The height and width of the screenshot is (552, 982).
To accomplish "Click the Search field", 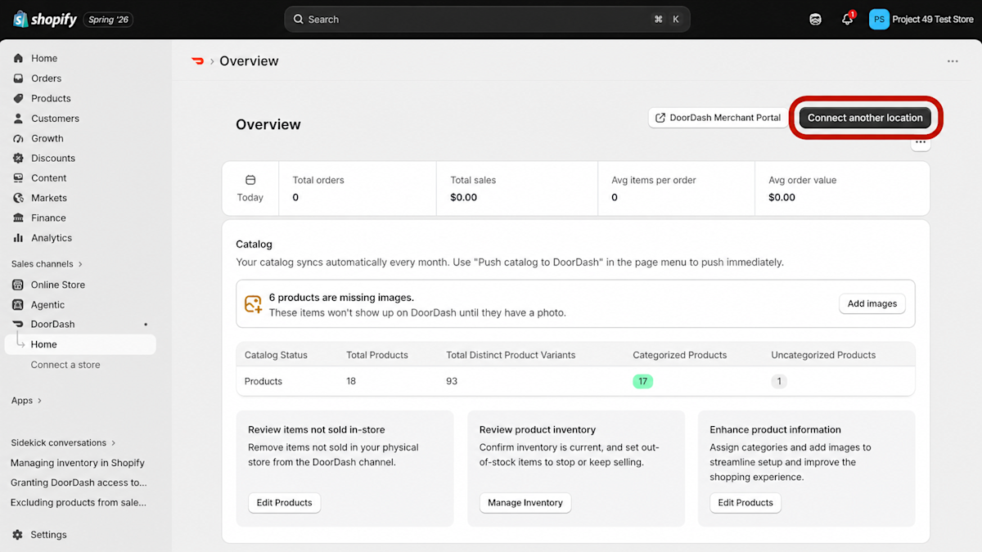I will [x=487, y=19].
